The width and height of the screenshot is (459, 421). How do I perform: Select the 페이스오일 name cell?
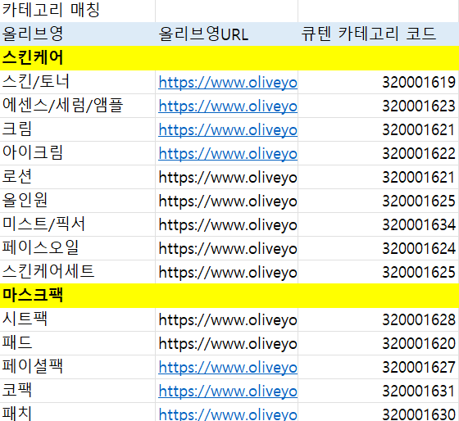[78, 248]
